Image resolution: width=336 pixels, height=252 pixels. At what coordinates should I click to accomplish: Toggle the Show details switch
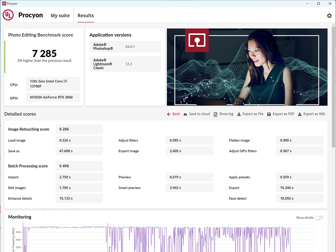tap(319, 218)
